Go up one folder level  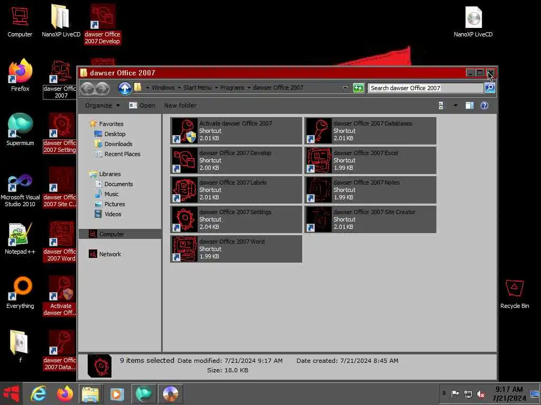click(125, 88)
